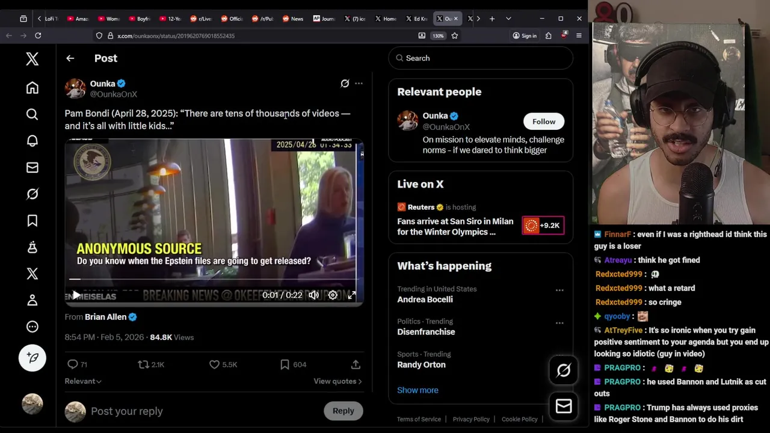This screenshot has width=770, height=433.
Task: Open account avatar at bottom of sidebar
Action: [32, 404]
